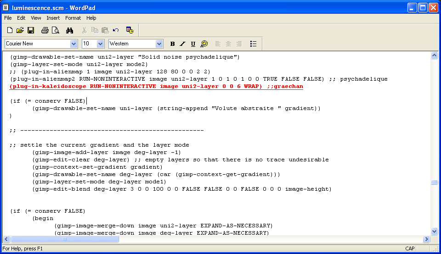Viewport: 441px width, 254px height.
Task: Toggle bullet list style
Action: [x=253, y=44]
